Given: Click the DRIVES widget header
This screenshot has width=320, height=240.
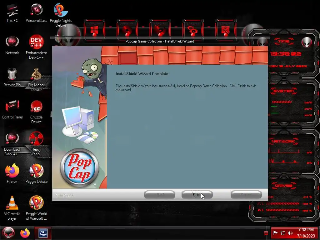Looking at the screenshot, I should 284,186.
